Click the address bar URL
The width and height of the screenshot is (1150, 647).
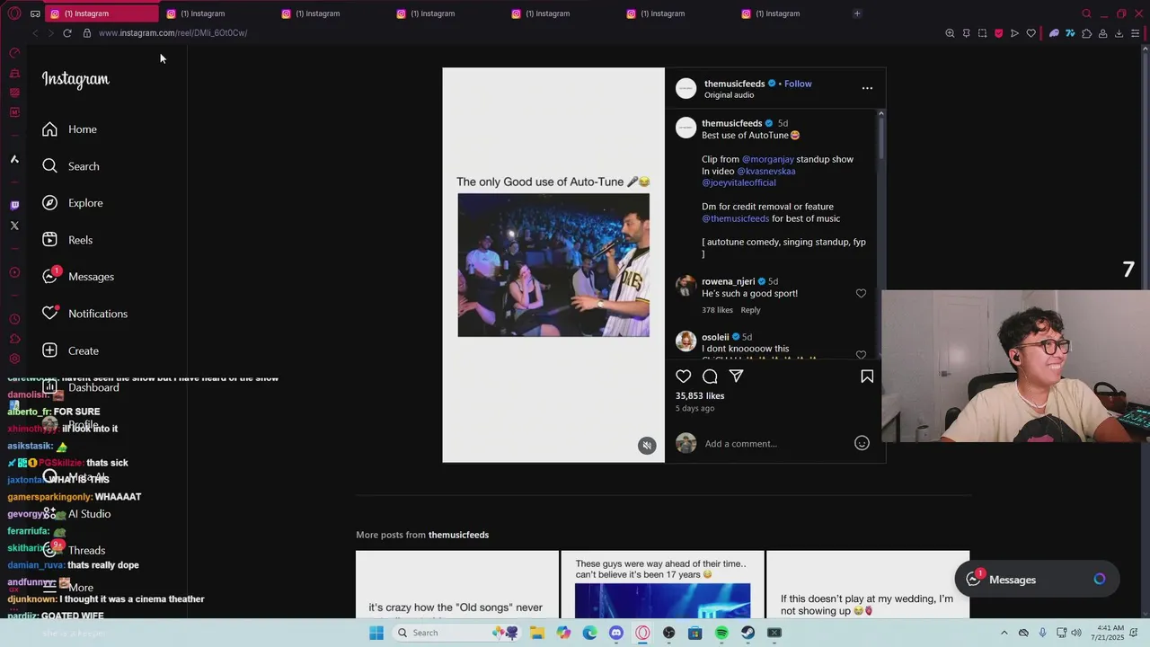[172, 33]
